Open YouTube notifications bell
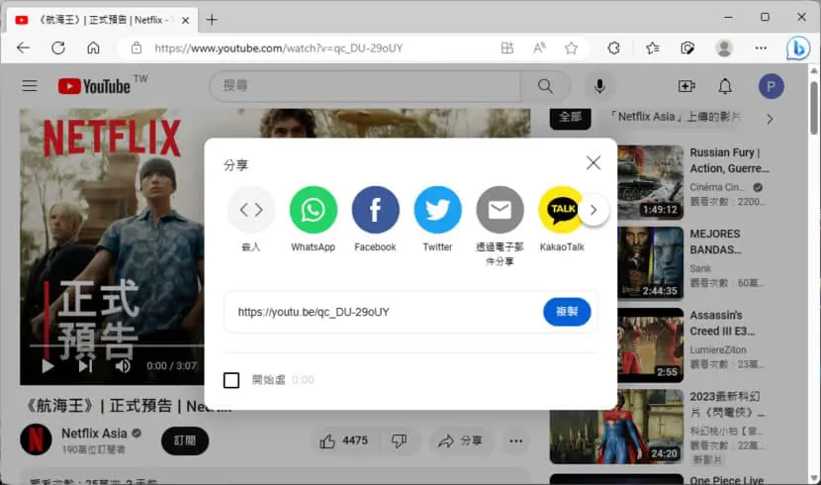The image size is (821, 485). (725, 86)
